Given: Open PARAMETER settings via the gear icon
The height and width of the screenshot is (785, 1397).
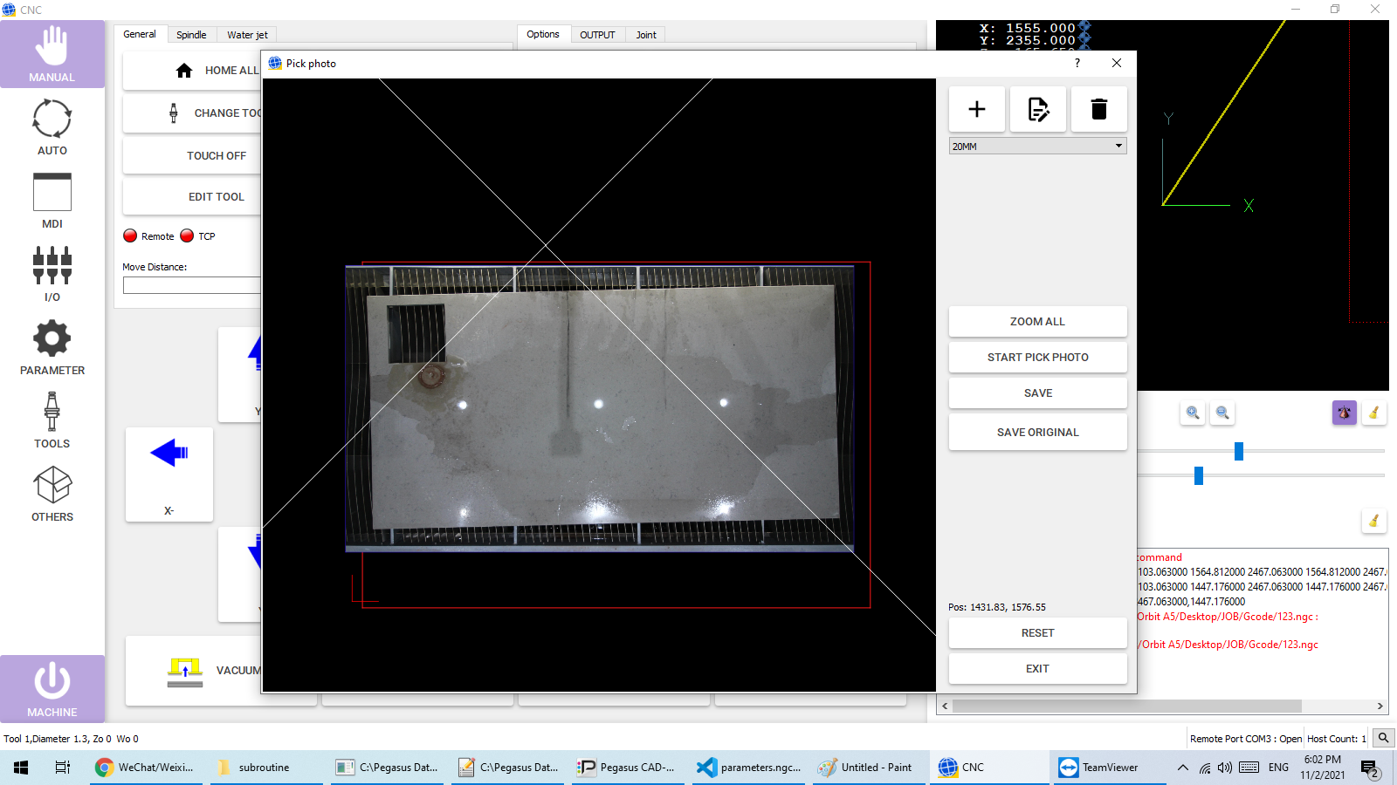Looking at the screenshot, I should point(52,347).
